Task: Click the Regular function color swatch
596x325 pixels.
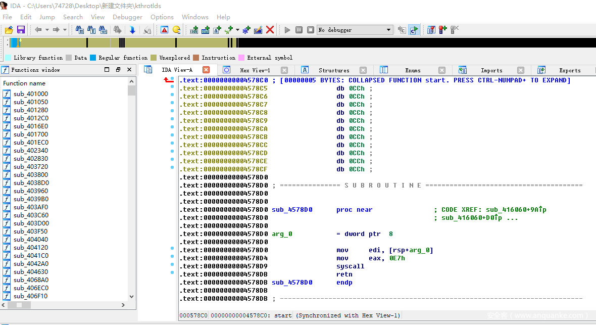Action: tap(93, 58)
